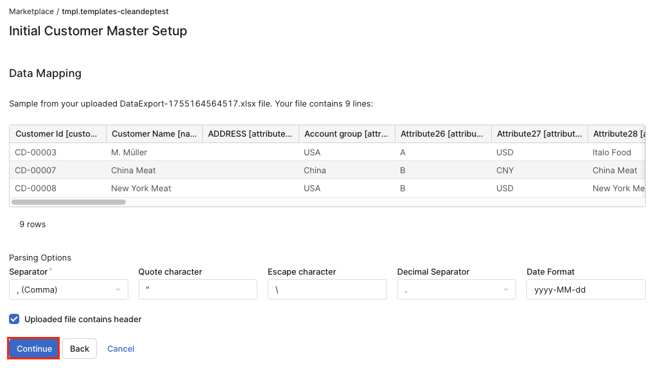Click the Quote character input field
The width and height of the screenshot is (660, 378).
[x=198, y=289]
